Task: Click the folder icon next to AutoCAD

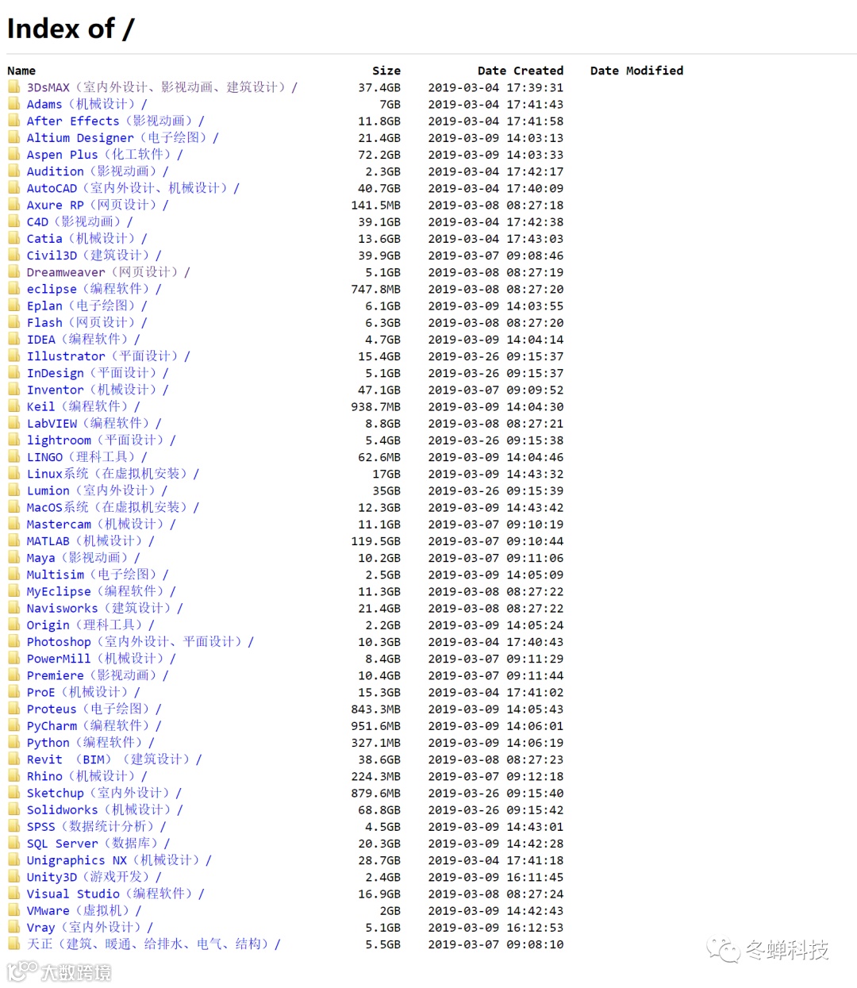Action: pos(14,188)
